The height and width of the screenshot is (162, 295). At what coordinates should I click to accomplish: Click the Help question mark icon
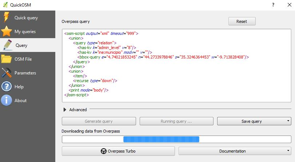click(x=7, y=87)
